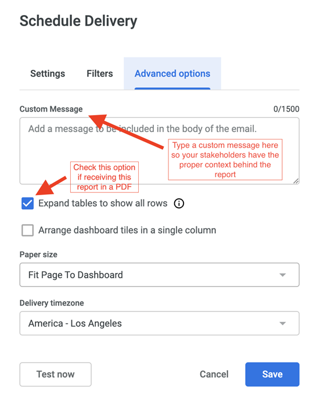Image resolution: width=317 pixels, height=398 pixels.
Task: Open the Fit Page To Dashboard dropdown
Action: coord(160,275)
